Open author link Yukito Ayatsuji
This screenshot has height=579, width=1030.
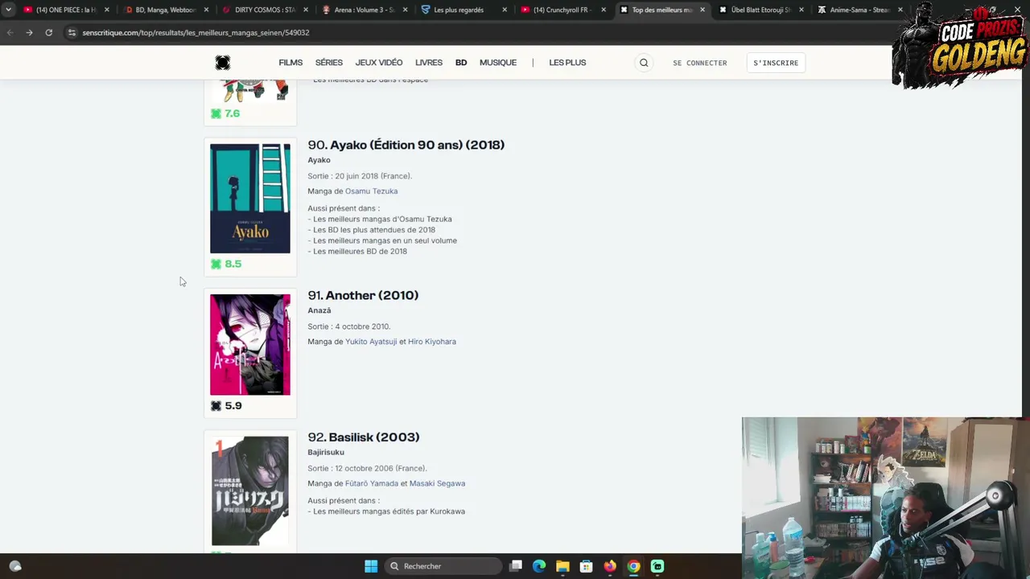coord(371,342)
